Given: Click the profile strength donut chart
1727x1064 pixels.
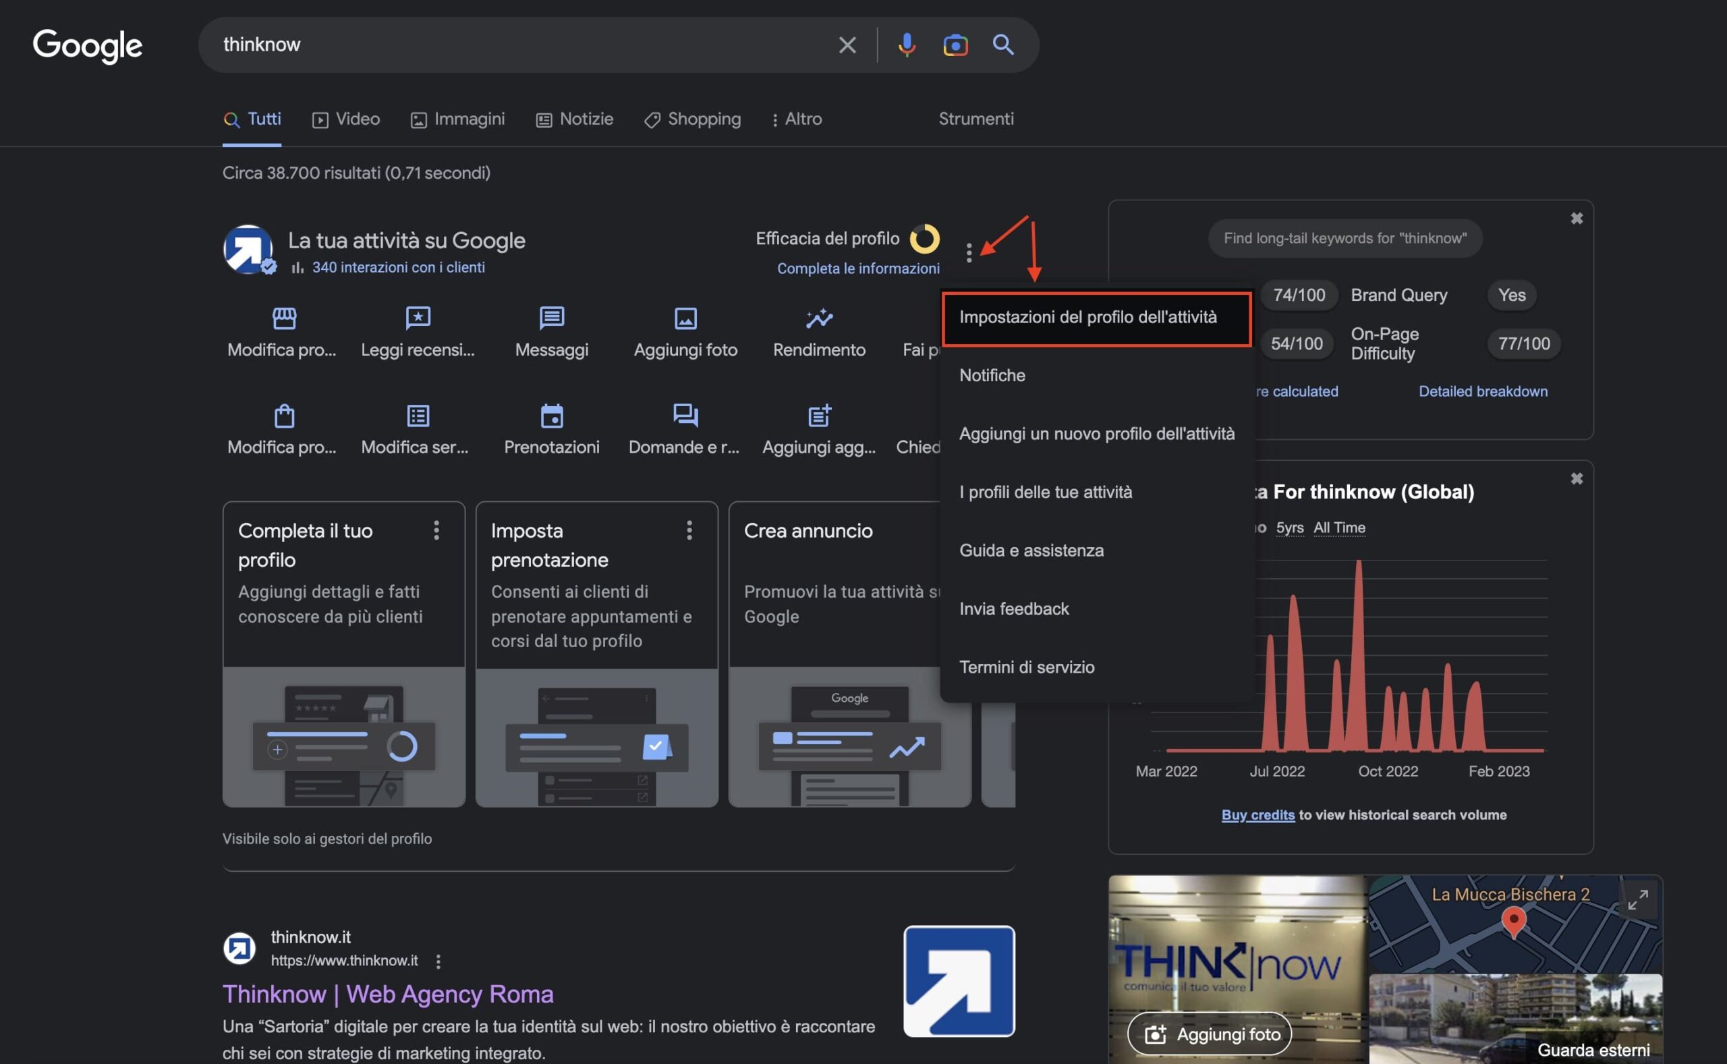Looking at the screenshot, I should (925, 238).
